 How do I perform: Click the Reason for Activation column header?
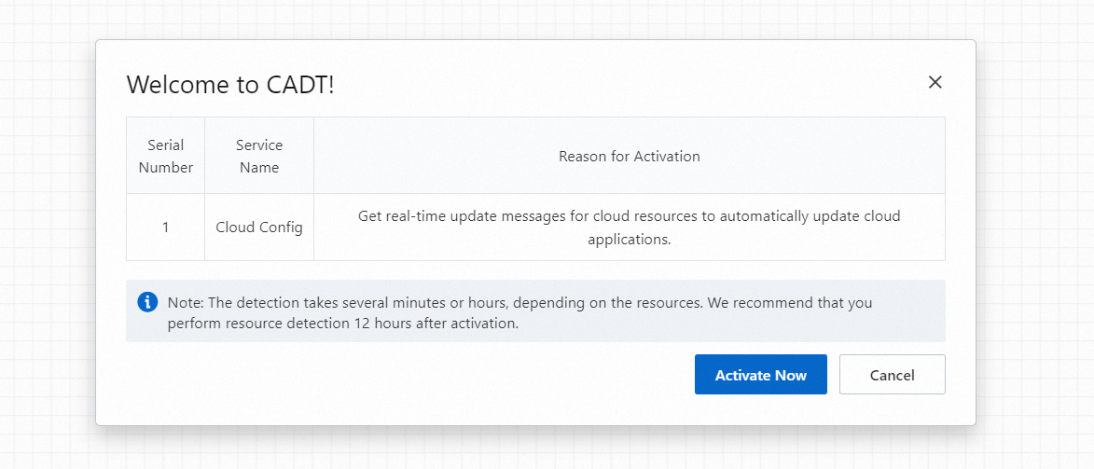coord(629,156)
